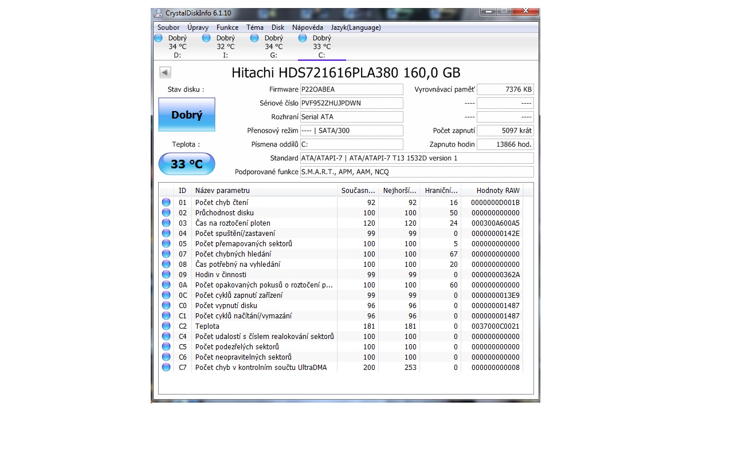Click the previous disk arrow button
The image size is (730, 473).
(x=165, y=73)
